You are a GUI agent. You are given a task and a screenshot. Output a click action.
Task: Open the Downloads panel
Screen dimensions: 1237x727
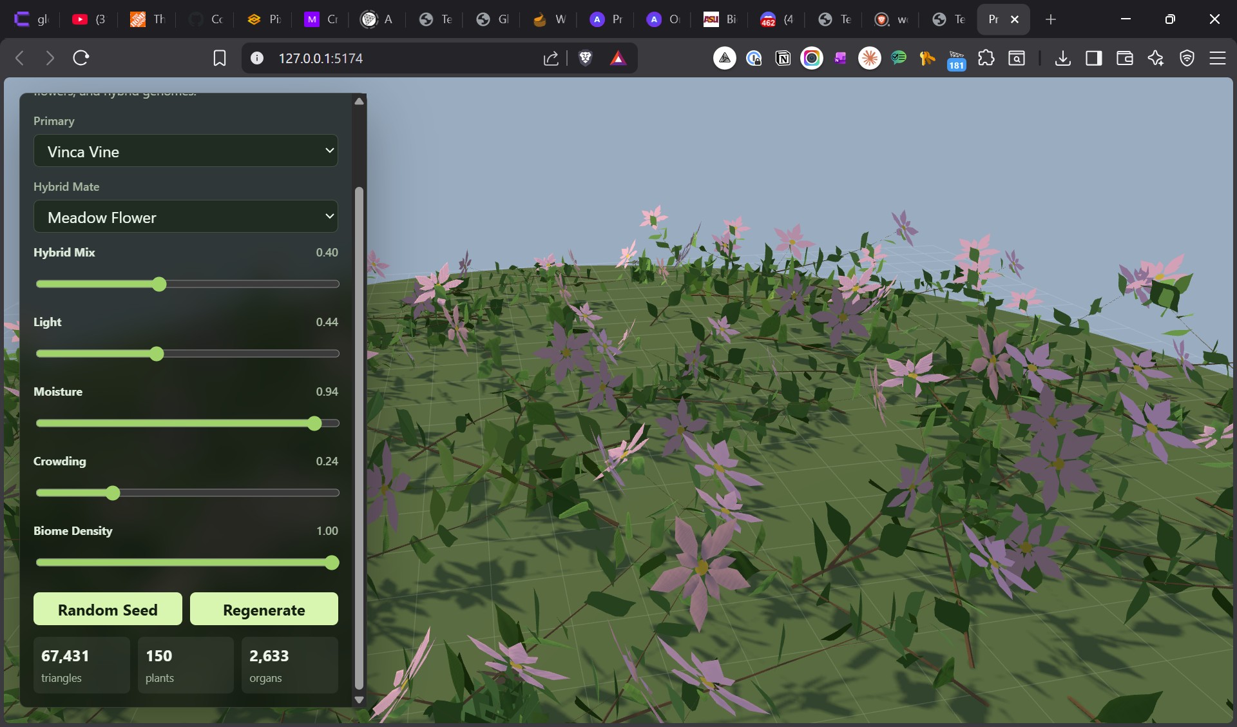(x=1063, y=58)
